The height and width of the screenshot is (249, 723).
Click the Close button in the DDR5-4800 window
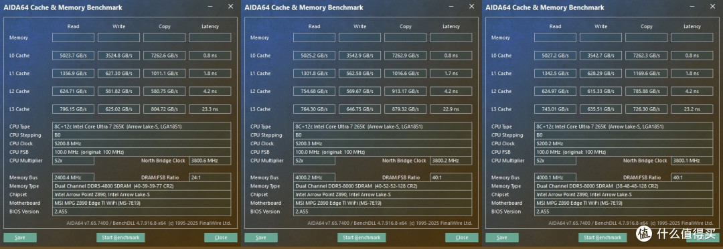[x=221, y=238]
